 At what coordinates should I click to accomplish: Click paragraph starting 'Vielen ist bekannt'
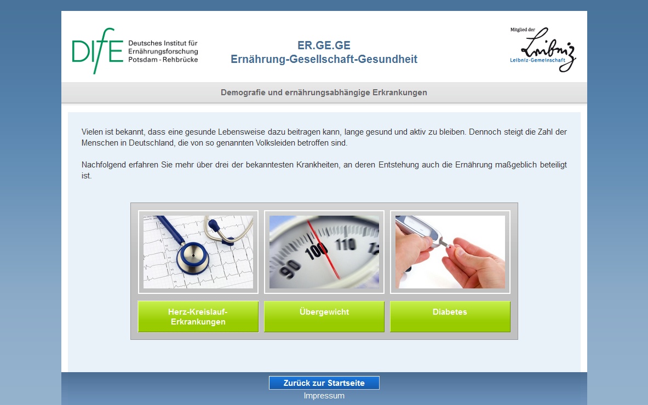point(324,137)
